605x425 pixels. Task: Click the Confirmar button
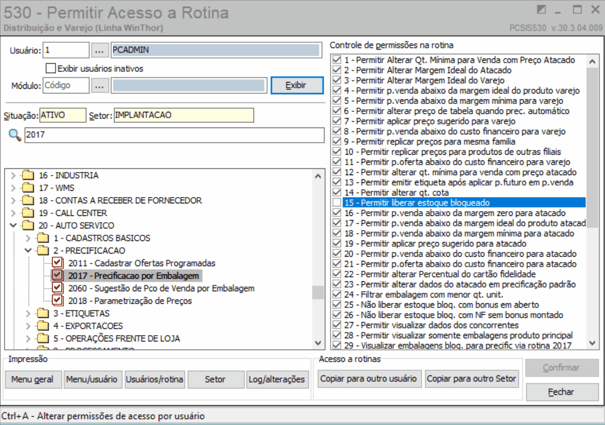point(562,367)
